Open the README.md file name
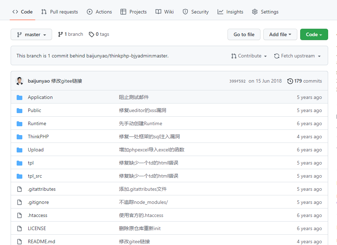Image resolution: width=337 pixels, height=245 pixels. pos(41,241)
